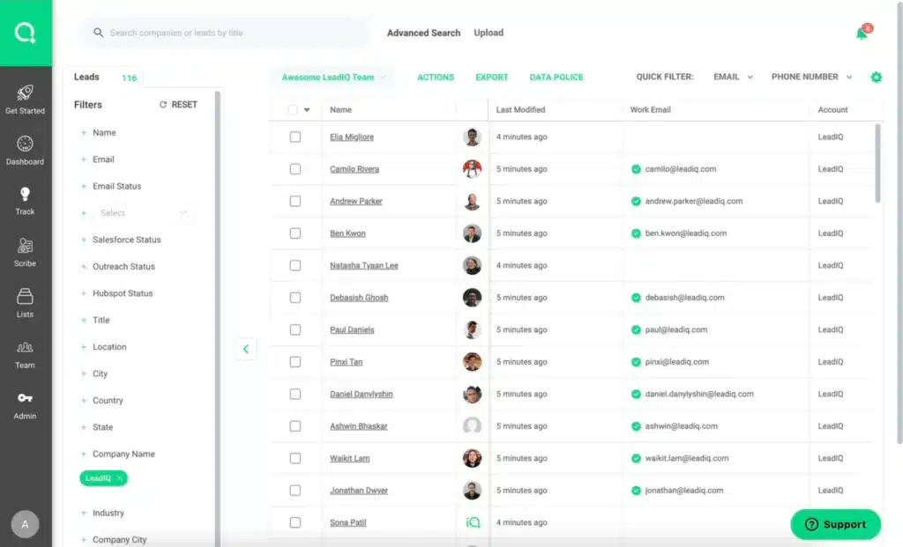
Task: Expand the Email Status filter
Action: click(x=111, y=186)
